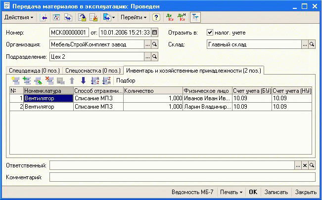Expand the Печать dropdown at bottom
The image size is (322, 200).
click(231, 192)
